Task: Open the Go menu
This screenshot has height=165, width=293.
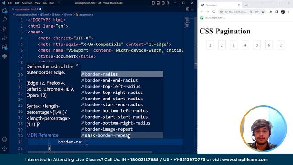Action: tap(45, 3)
